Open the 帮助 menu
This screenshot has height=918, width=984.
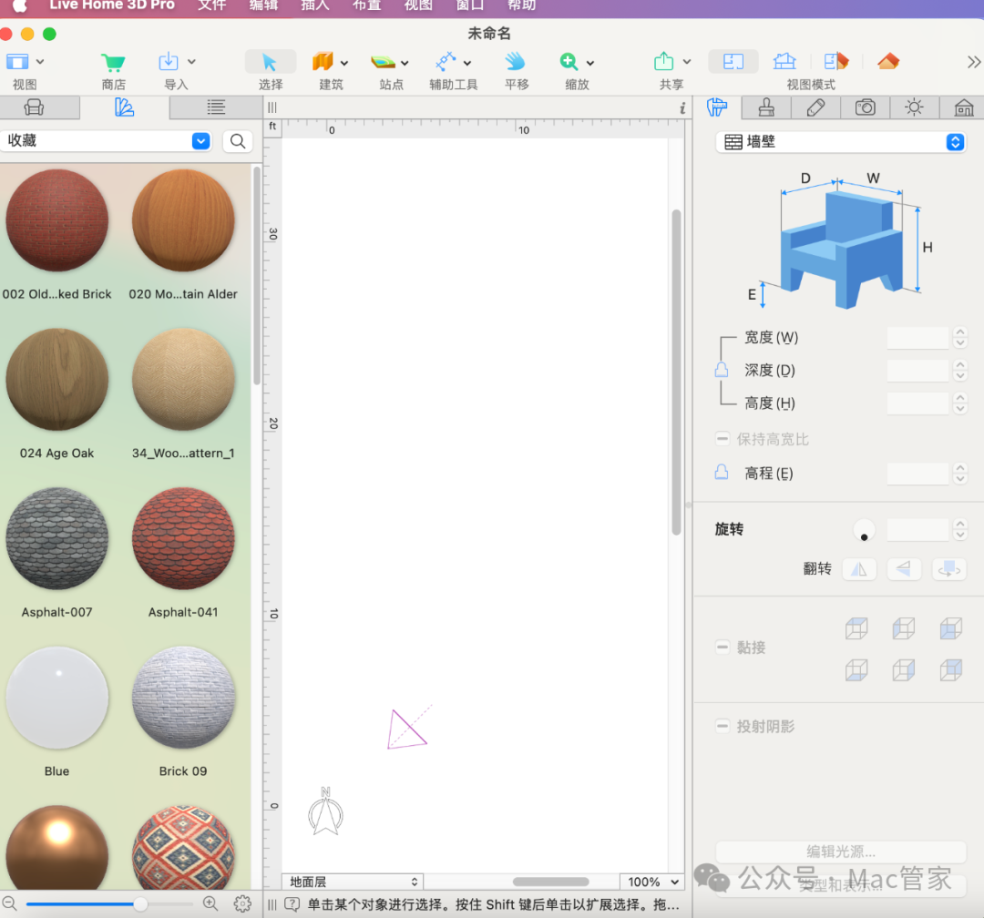pyautogui.click(x=521, y=5)
